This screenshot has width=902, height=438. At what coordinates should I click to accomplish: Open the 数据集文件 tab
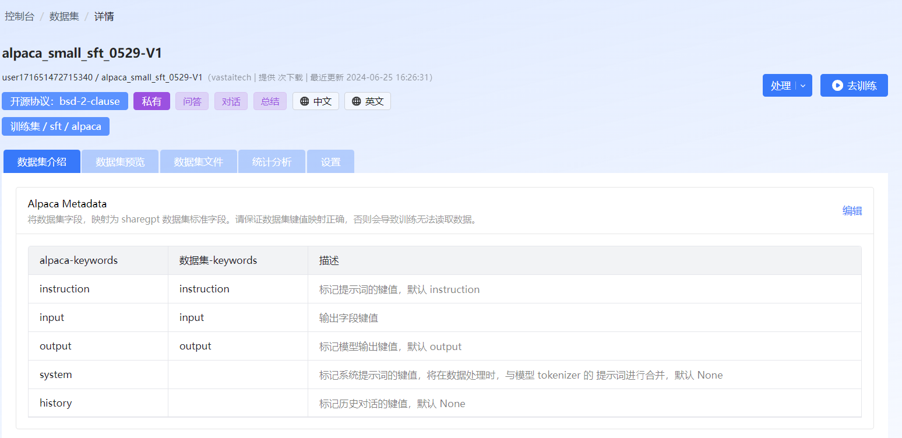199,162
